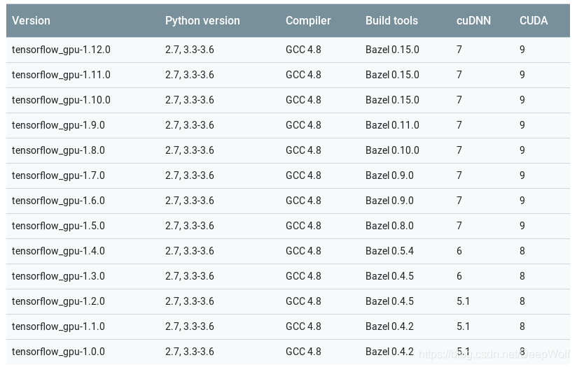Click Python 2.7, 3.3-3.6 in the 1.0.0 row
Image resolution: width=577 pixels, height=367 pixels.
pos(190,352)
